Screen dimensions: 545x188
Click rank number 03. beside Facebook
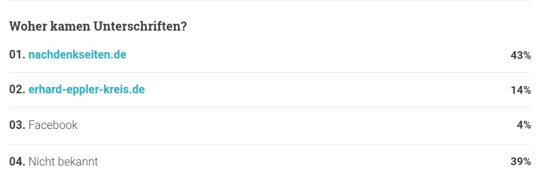17,125
